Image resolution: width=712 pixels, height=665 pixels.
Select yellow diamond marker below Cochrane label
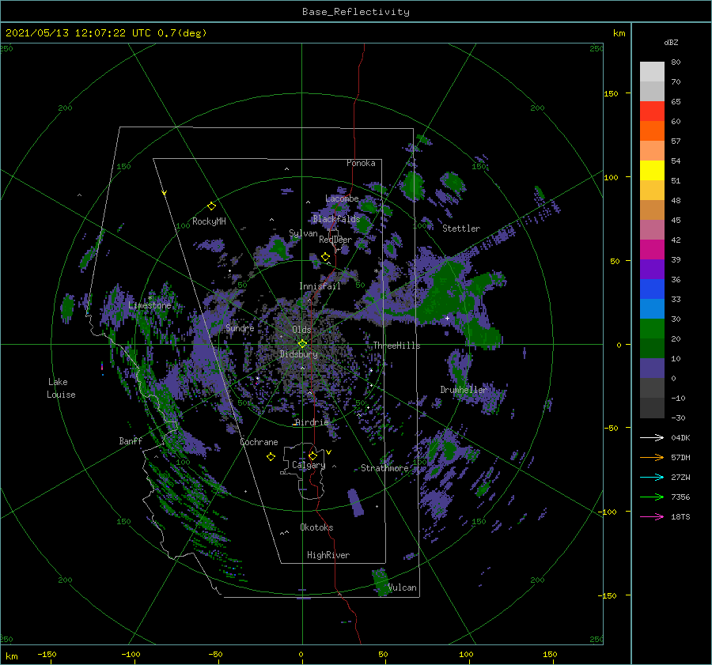click(271, 457)
